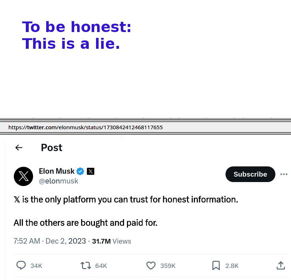This screenshot has width=291, height=280.
Task: Click the Subscribe button
Action: (x=250, y=174)
